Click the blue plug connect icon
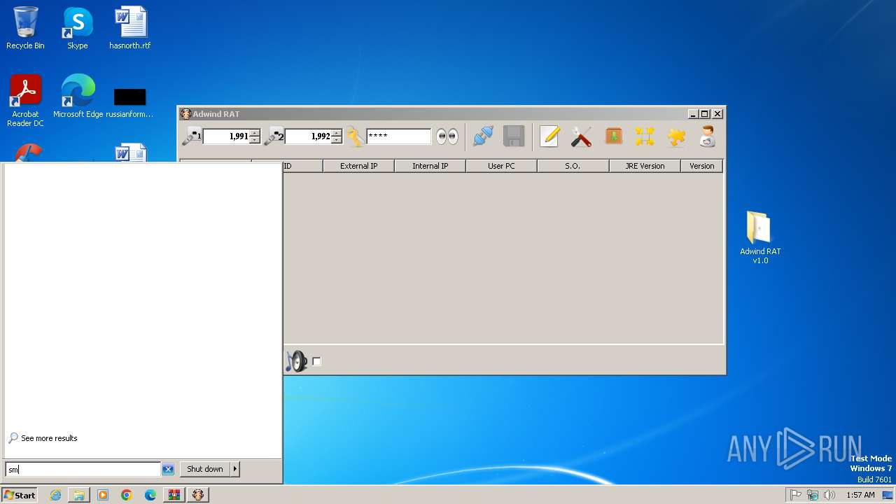The image size is (896, 504). [483, 136]
